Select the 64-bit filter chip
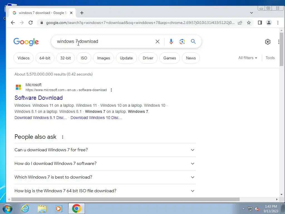Screen dimensions: 285x214 (x=45, y=58)
